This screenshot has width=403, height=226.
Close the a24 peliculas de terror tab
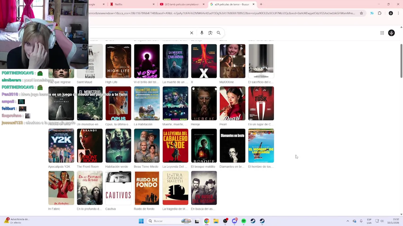pyautogui.click(x=253, y=4)
